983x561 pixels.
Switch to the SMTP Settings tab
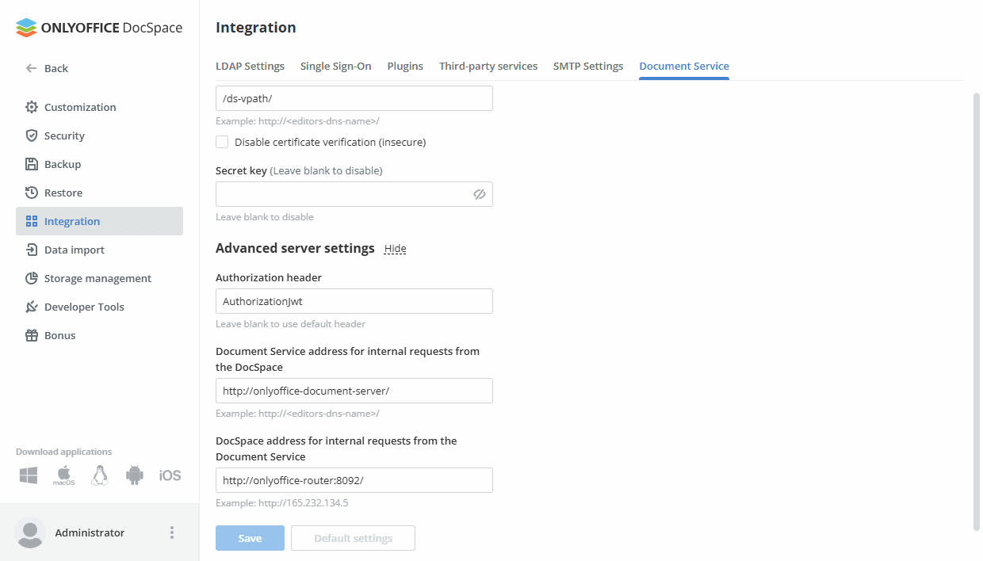coord(588,66)
